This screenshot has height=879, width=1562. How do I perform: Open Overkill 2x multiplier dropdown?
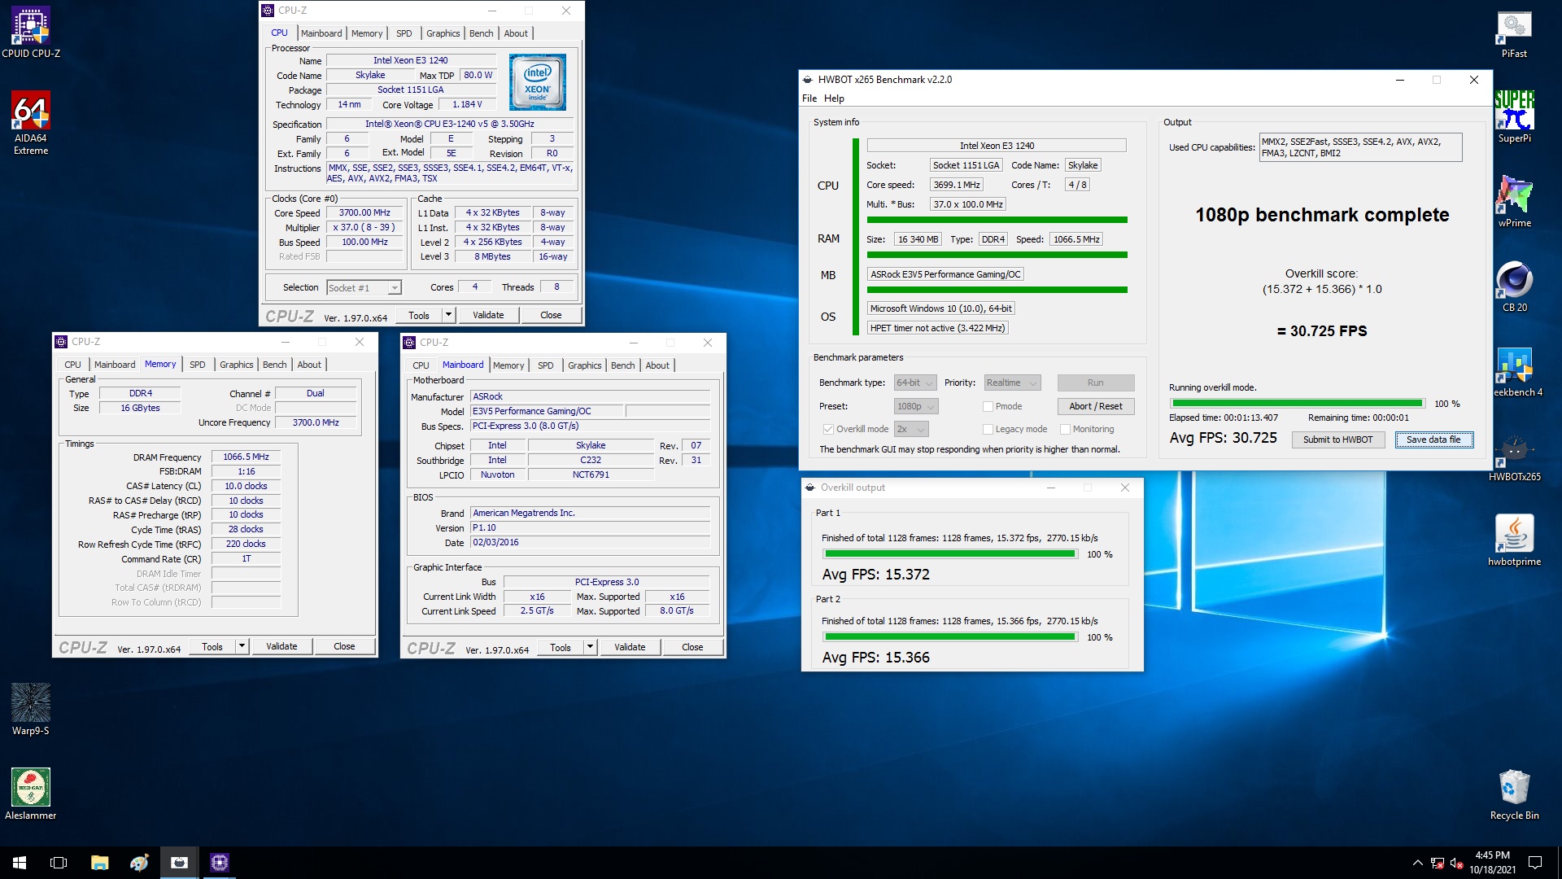[911, 429]
